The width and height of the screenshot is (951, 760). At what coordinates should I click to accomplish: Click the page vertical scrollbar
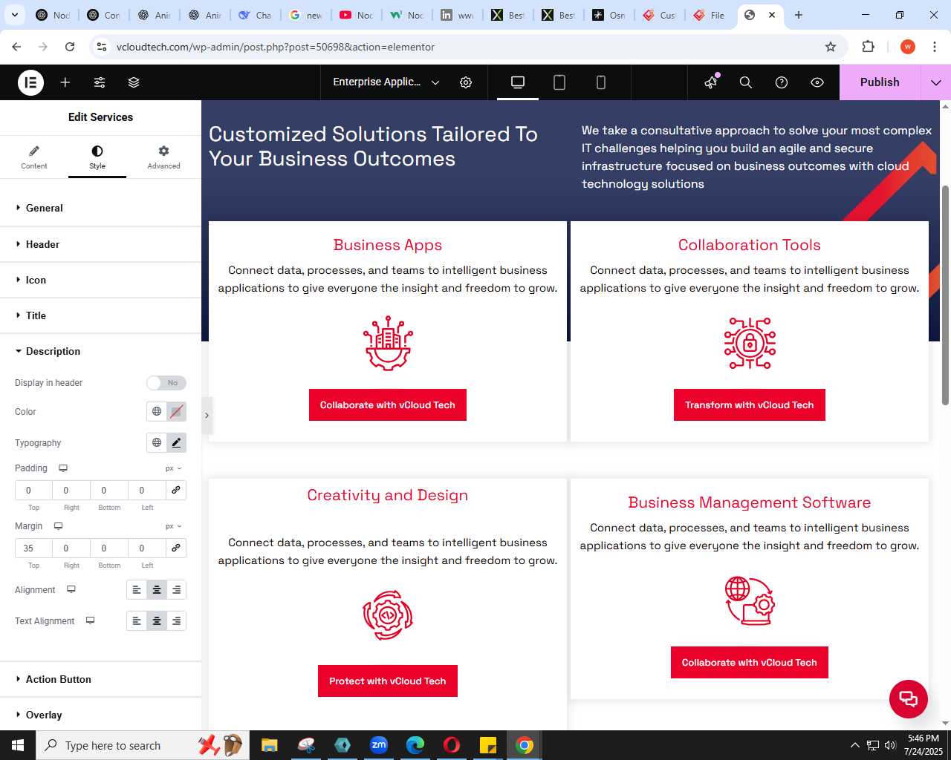[945, 295]
